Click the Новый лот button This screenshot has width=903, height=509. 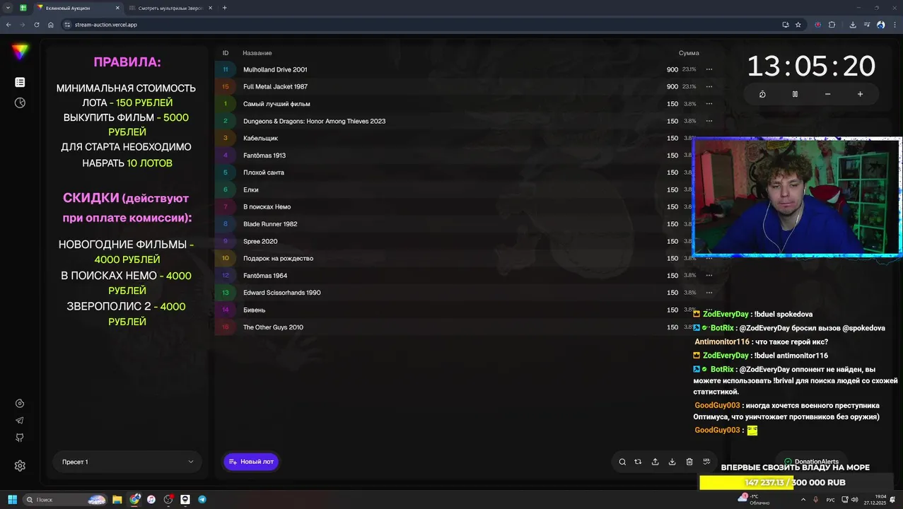pos(251,462)
